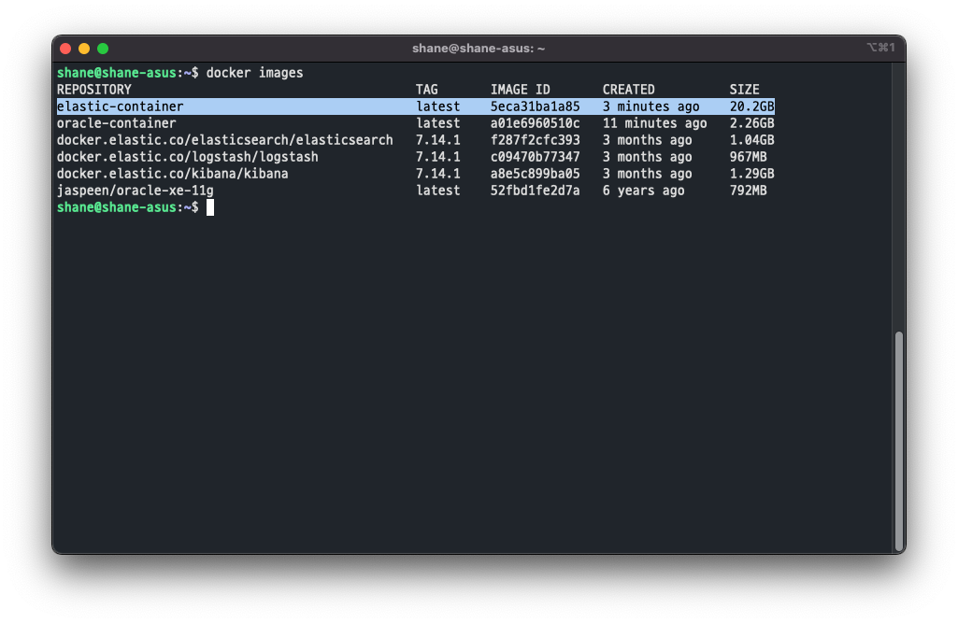This screenshot has width=958, height=623.
Task: Click the REPOSITORY column header
Action: (94, 90)
